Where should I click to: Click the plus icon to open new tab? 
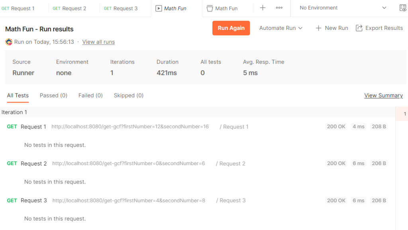[x=263, y=8]
